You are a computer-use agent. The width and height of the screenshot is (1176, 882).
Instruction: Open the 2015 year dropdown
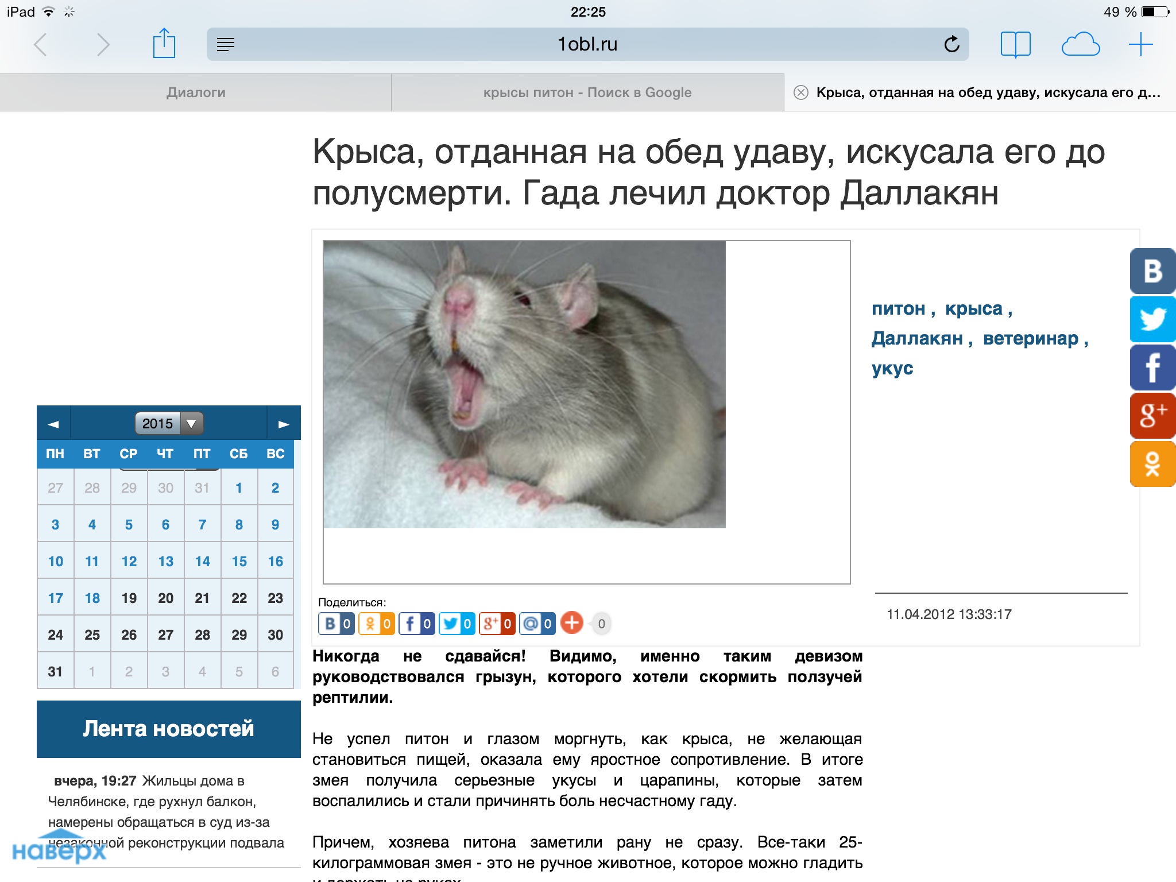(x=169, y=423)
